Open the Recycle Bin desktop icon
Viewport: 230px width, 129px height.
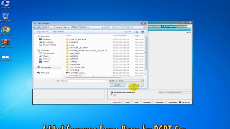click(5, 17)
